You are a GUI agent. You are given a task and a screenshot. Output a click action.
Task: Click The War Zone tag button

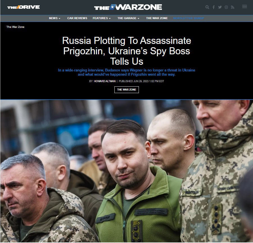(126, 90)
